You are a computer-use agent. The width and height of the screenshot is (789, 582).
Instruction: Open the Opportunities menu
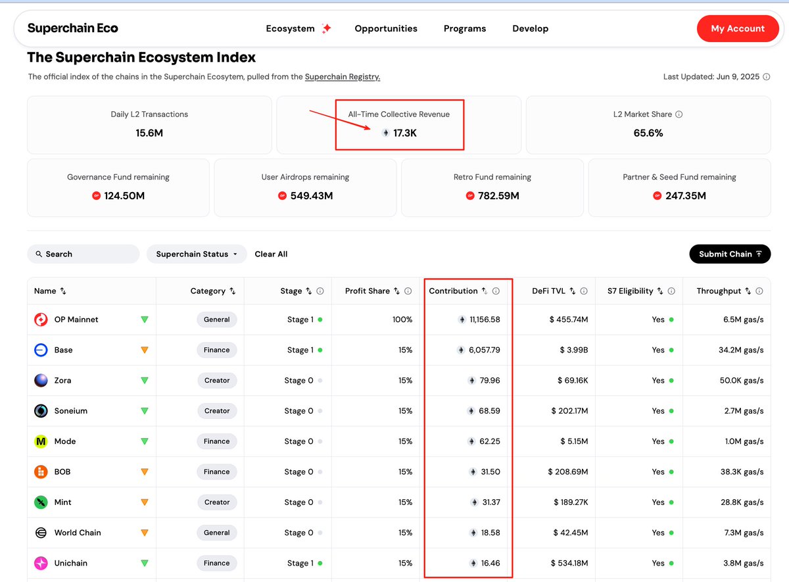[x=386, y=28]
